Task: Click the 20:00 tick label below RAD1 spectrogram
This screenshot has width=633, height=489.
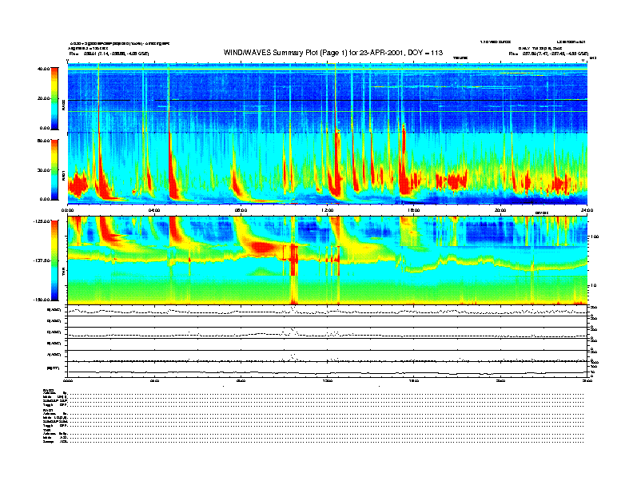Action: point(500,210)
